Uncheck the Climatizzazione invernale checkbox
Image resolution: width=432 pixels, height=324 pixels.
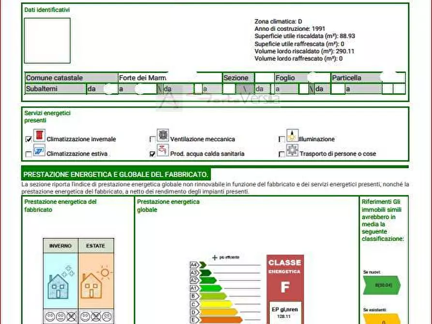point(29,139)
